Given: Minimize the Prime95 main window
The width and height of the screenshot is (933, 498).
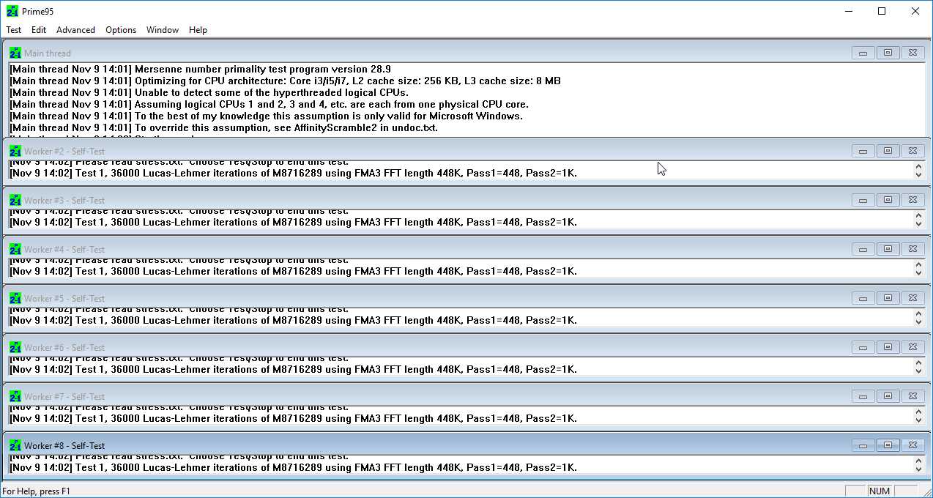Looking at the screenshot, I should (x=849, y=11).
